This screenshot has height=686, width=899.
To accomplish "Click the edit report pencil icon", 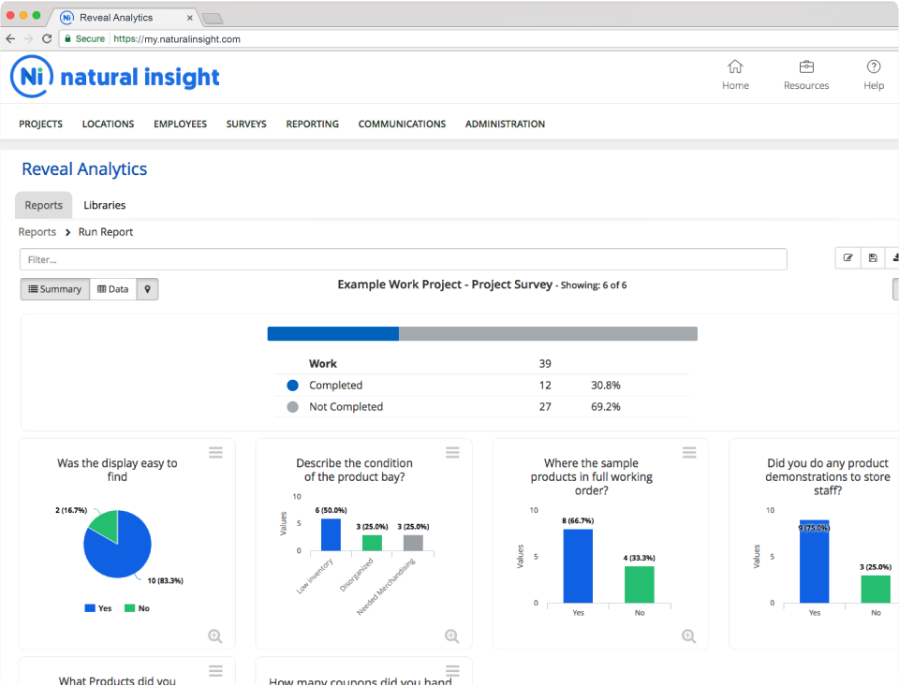I will pyautogui.click(x=848, y=258).
